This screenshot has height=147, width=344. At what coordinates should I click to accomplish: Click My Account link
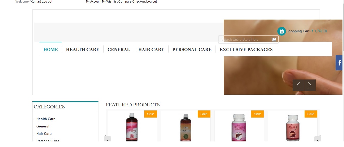(x=94, y=2)
